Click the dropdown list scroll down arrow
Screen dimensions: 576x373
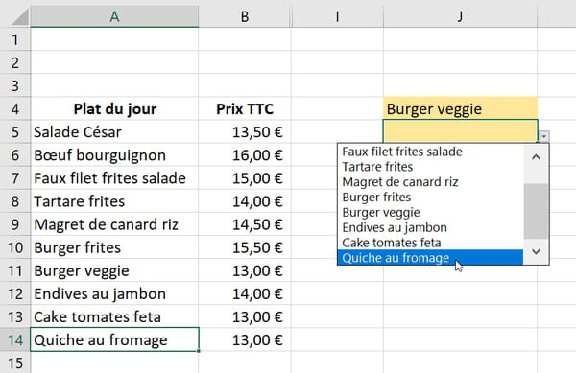click(x=536, y=251)
